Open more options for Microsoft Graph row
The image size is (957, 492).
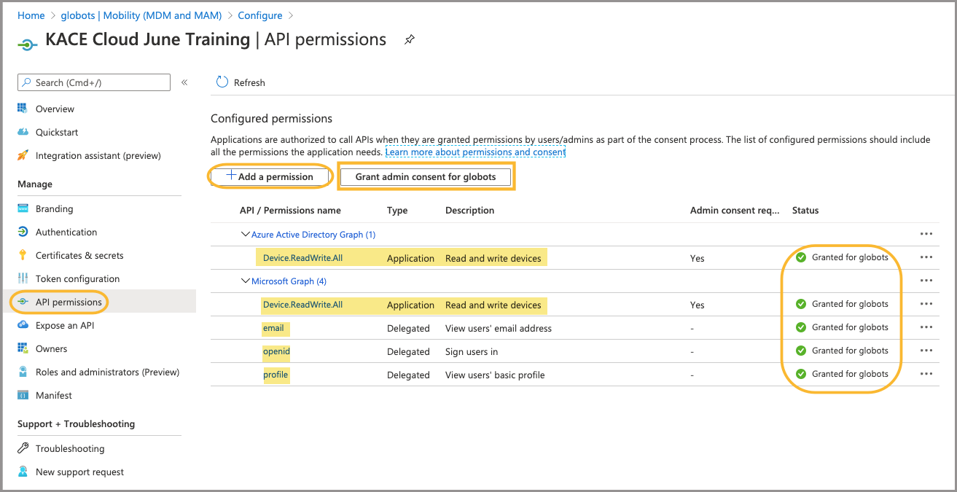click(926, 281)
